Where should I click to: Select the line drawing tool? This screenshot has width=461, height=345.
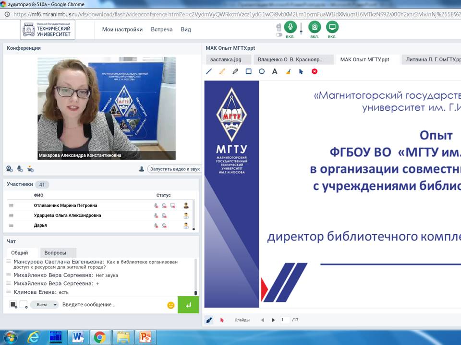(x=209, y=71)
